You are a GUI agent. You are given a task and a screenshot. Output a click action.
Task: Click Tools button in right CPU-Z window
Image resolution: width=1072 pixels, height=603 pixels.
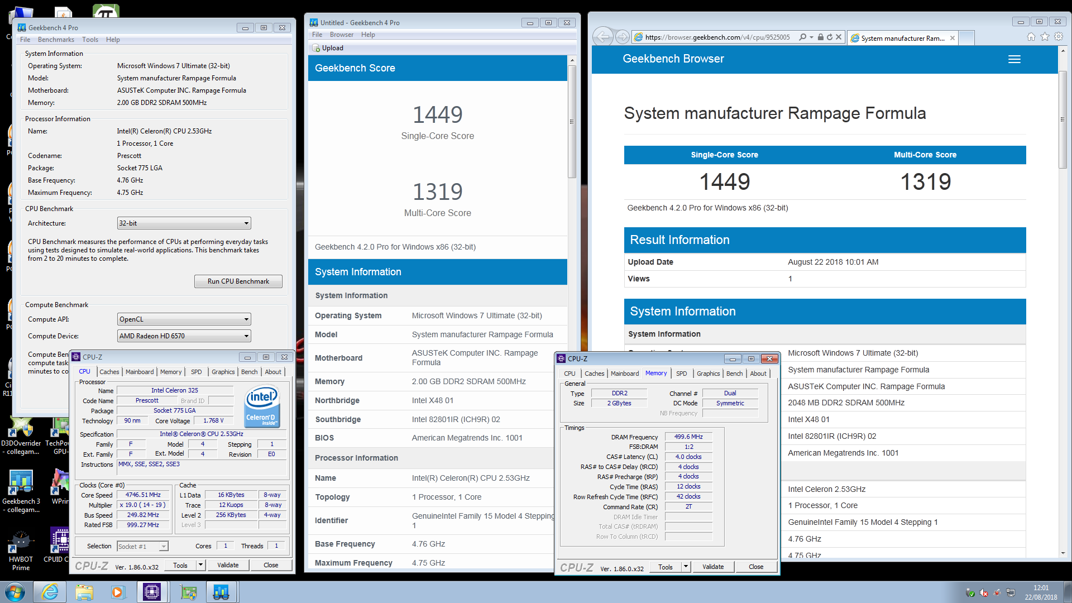666,567
